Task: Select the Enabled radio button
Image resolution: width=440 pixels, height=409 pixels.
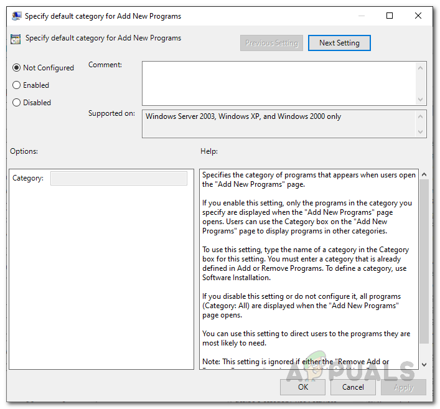Action: 17,85
